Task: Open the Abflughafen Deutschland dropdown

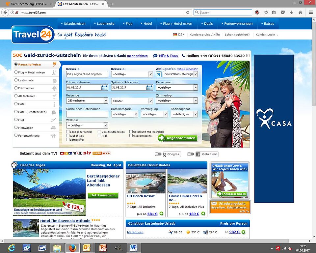Action: pos(180,74)
